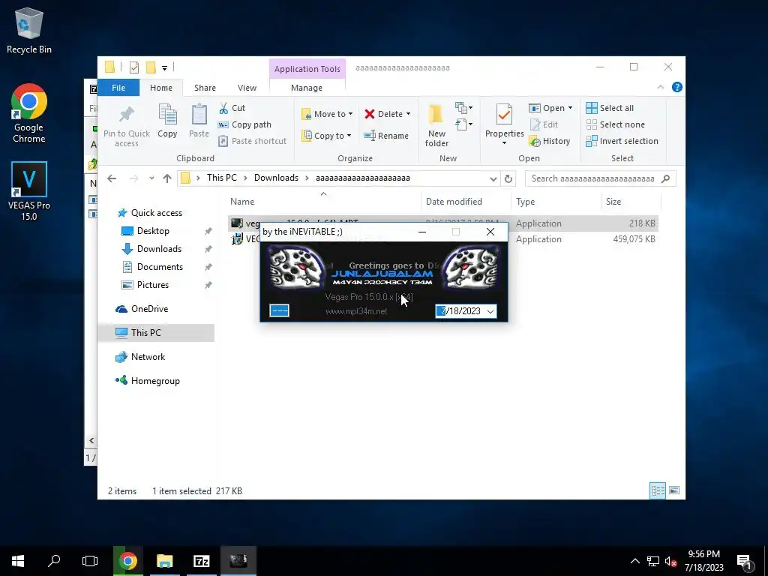Go back with the back arrow
The width and height of the screenshot is (768, 576).
pos(112,178)
